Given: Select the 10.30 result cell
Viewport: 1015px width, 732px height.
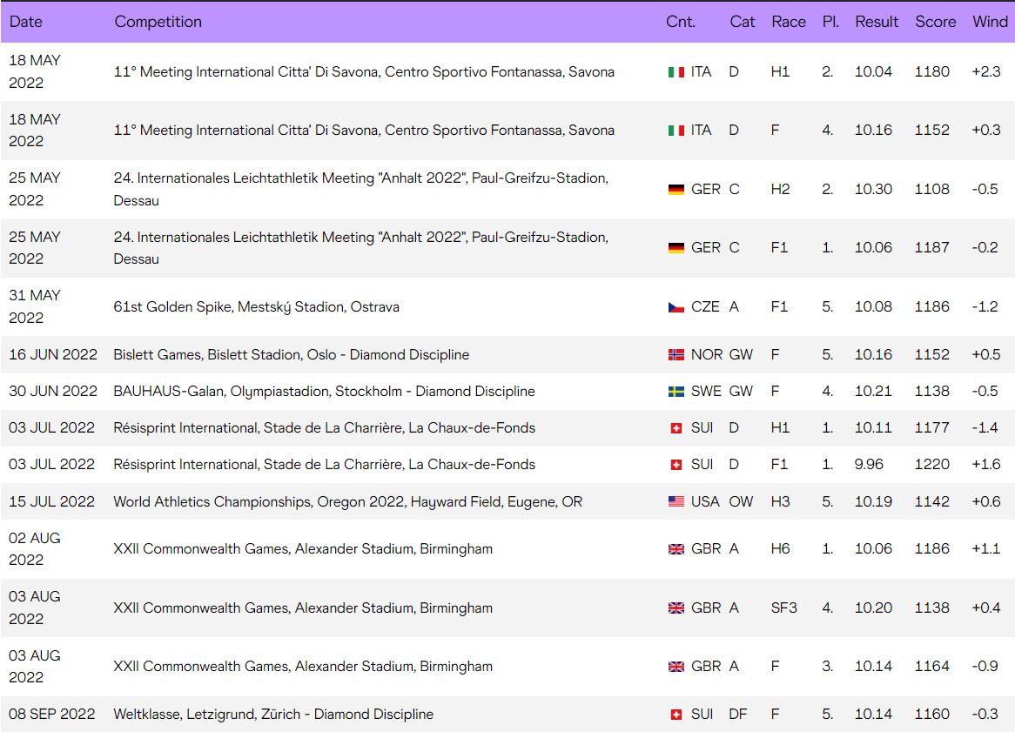Looking at the screenshot, I should (873, 189).
